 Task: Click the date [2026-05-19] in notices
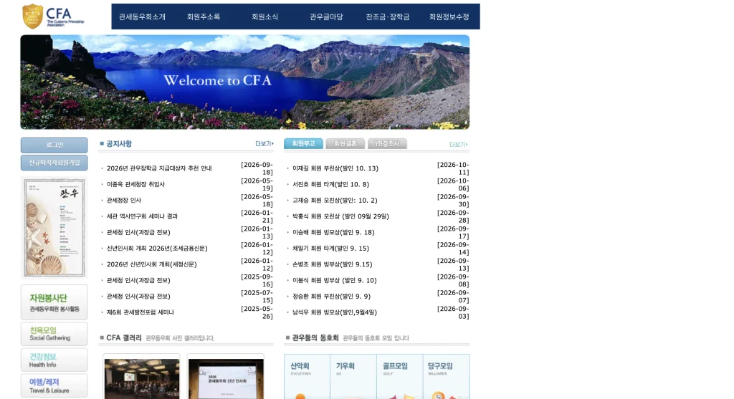257,184
